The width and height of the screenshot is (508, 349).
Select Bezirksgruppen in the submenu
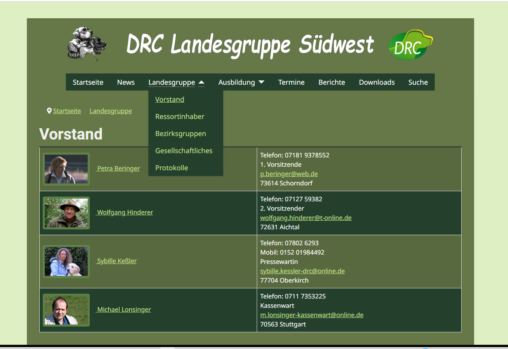[x=181, y=134]
